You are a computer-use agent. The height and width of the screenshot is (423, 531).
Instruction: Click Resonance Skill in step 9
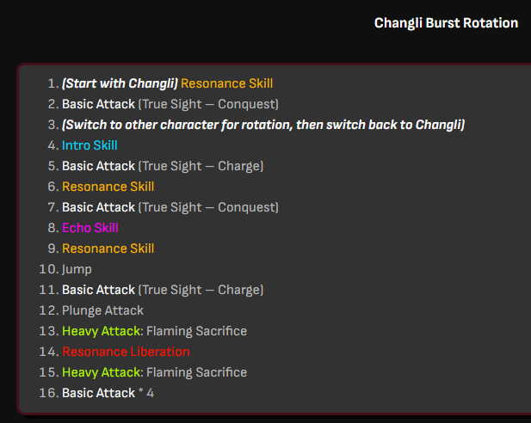pyautogui.click(x=108, y=248)
